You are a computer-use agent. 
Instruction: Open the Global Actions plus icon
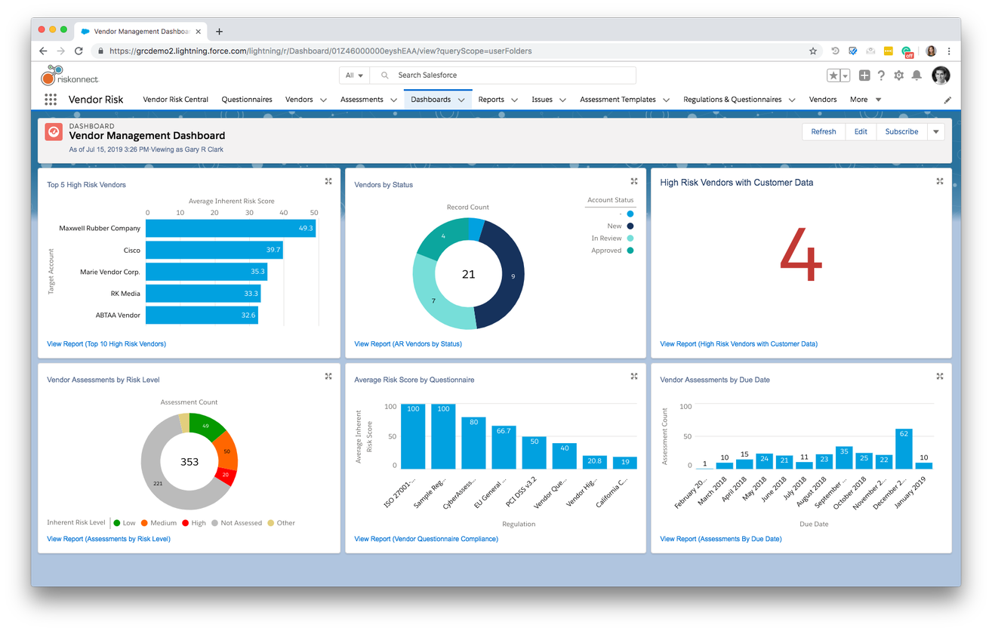point(864,75)
